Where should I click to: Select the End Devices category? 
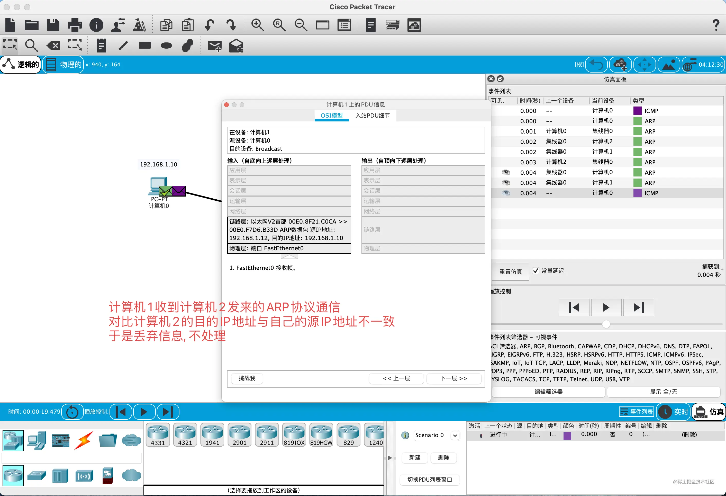pyautogui.click(x=37, y=441)
